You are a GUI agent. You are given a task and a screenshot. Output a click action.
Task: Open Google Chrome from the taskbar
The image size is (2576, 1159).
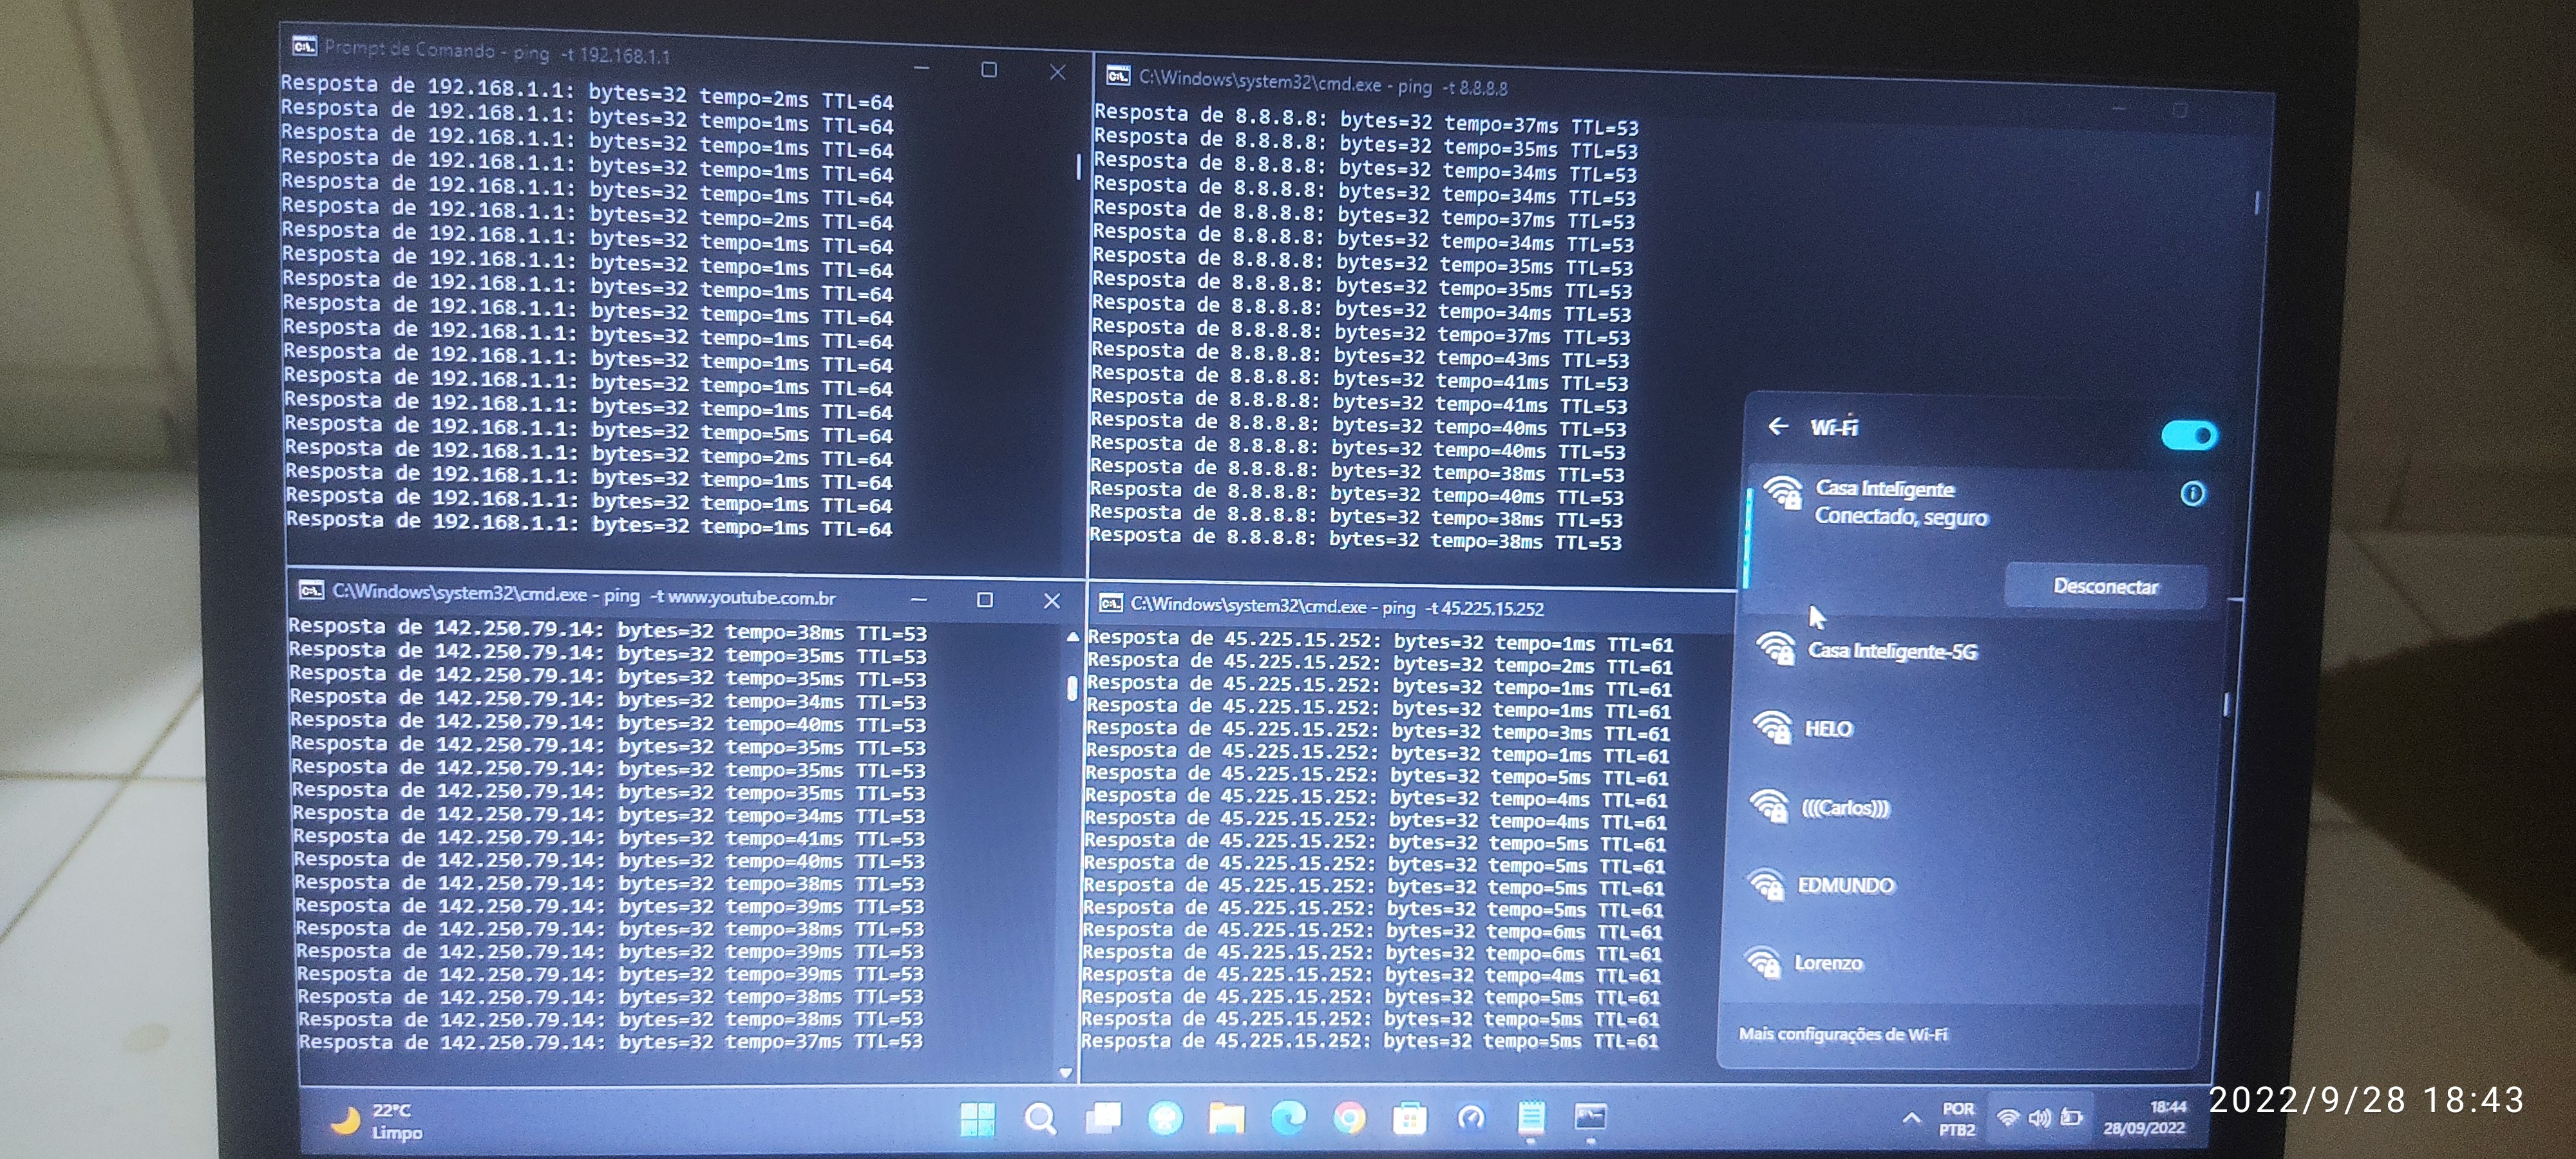(1349, 1118)
